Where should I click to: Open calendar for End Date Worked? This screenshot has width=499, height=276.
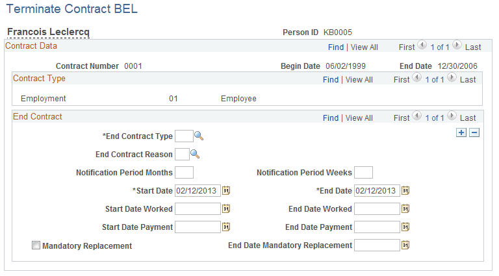405,208
